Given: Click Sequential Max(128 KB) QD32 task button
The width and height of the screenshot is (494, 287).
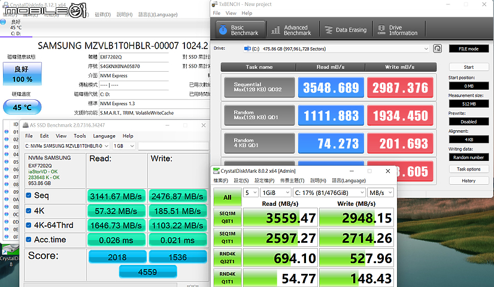Looking at the screenshot, I should pyautogui.click(x=259, y=87).
